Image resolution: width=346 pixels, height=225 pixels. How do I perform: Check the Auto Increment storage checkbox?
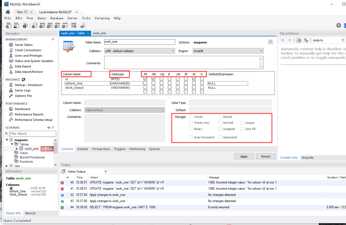[191, 137]
